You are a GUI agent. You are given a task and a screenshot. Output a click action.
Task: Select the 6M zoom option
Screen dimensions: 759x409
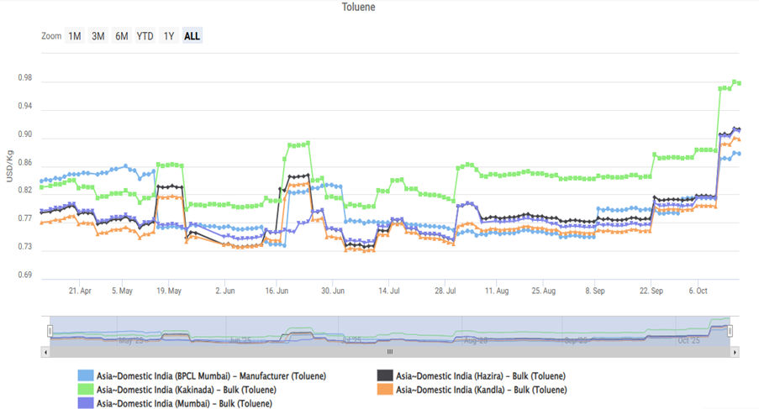click(x=122, y=36)
